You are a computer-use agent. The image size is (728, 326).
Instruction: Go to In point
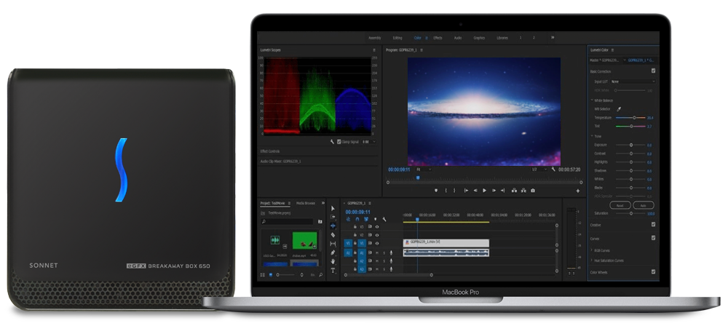point(466,191)
